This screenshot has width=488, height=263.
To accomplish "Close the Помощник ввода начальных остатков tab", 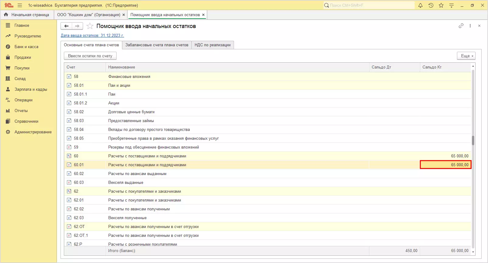I will click(x=204, y=15).
